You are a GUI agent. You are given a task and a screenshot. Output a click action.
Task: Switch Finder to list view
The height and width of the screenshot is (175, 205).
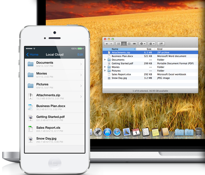click(x=124, y=44)
